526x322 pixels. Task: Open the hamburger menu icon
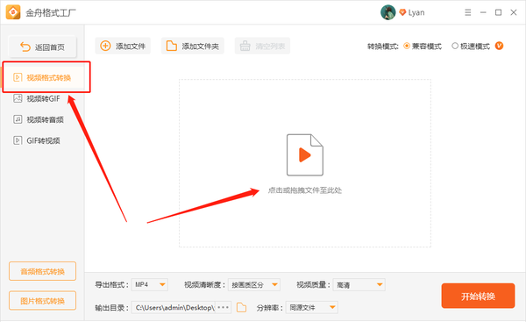467,12
